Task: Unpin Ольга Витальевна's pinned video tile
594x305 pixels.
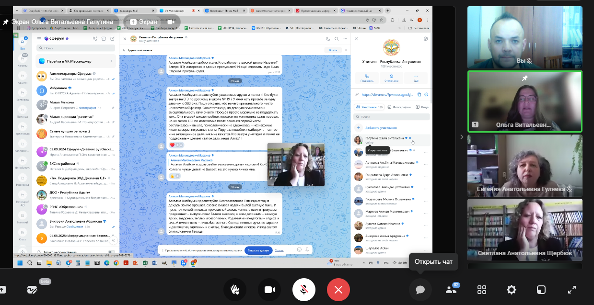Action: pyautogui.click(x=524, y=78)
